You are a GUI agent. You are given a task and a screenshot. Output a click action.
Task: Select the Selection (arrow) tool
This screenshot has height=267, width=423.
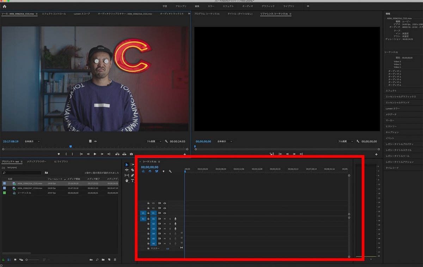pyautogui.click(x=127, y=164)
